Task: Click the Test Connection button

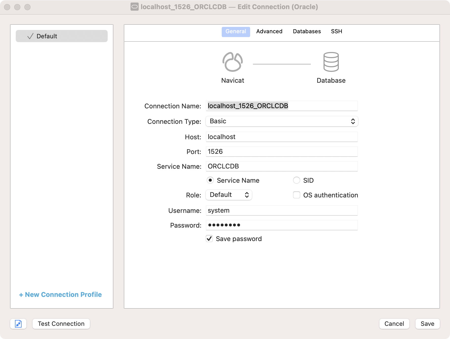Action: (61, 324)
